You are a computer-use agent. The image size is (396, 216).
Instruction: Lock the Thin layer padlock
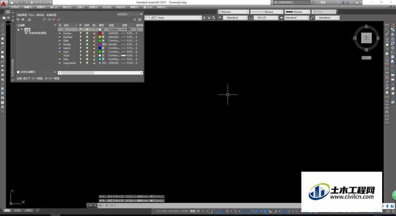94,59
